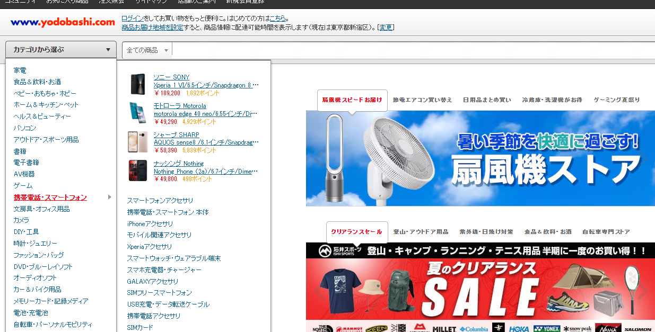
Task: Open the シャープ SHARP brand link
Action: (177, 135)
